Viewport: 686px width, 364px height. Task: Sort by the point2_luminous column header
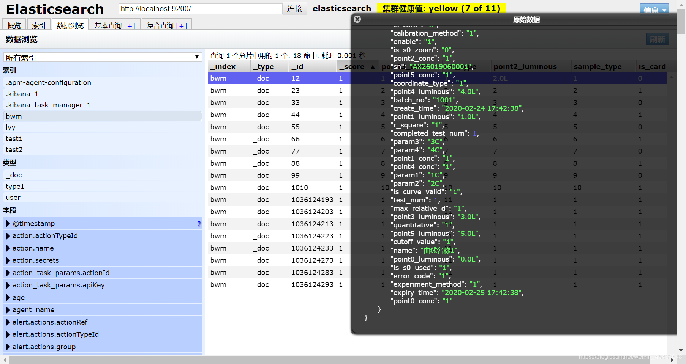tap(531, 66)
